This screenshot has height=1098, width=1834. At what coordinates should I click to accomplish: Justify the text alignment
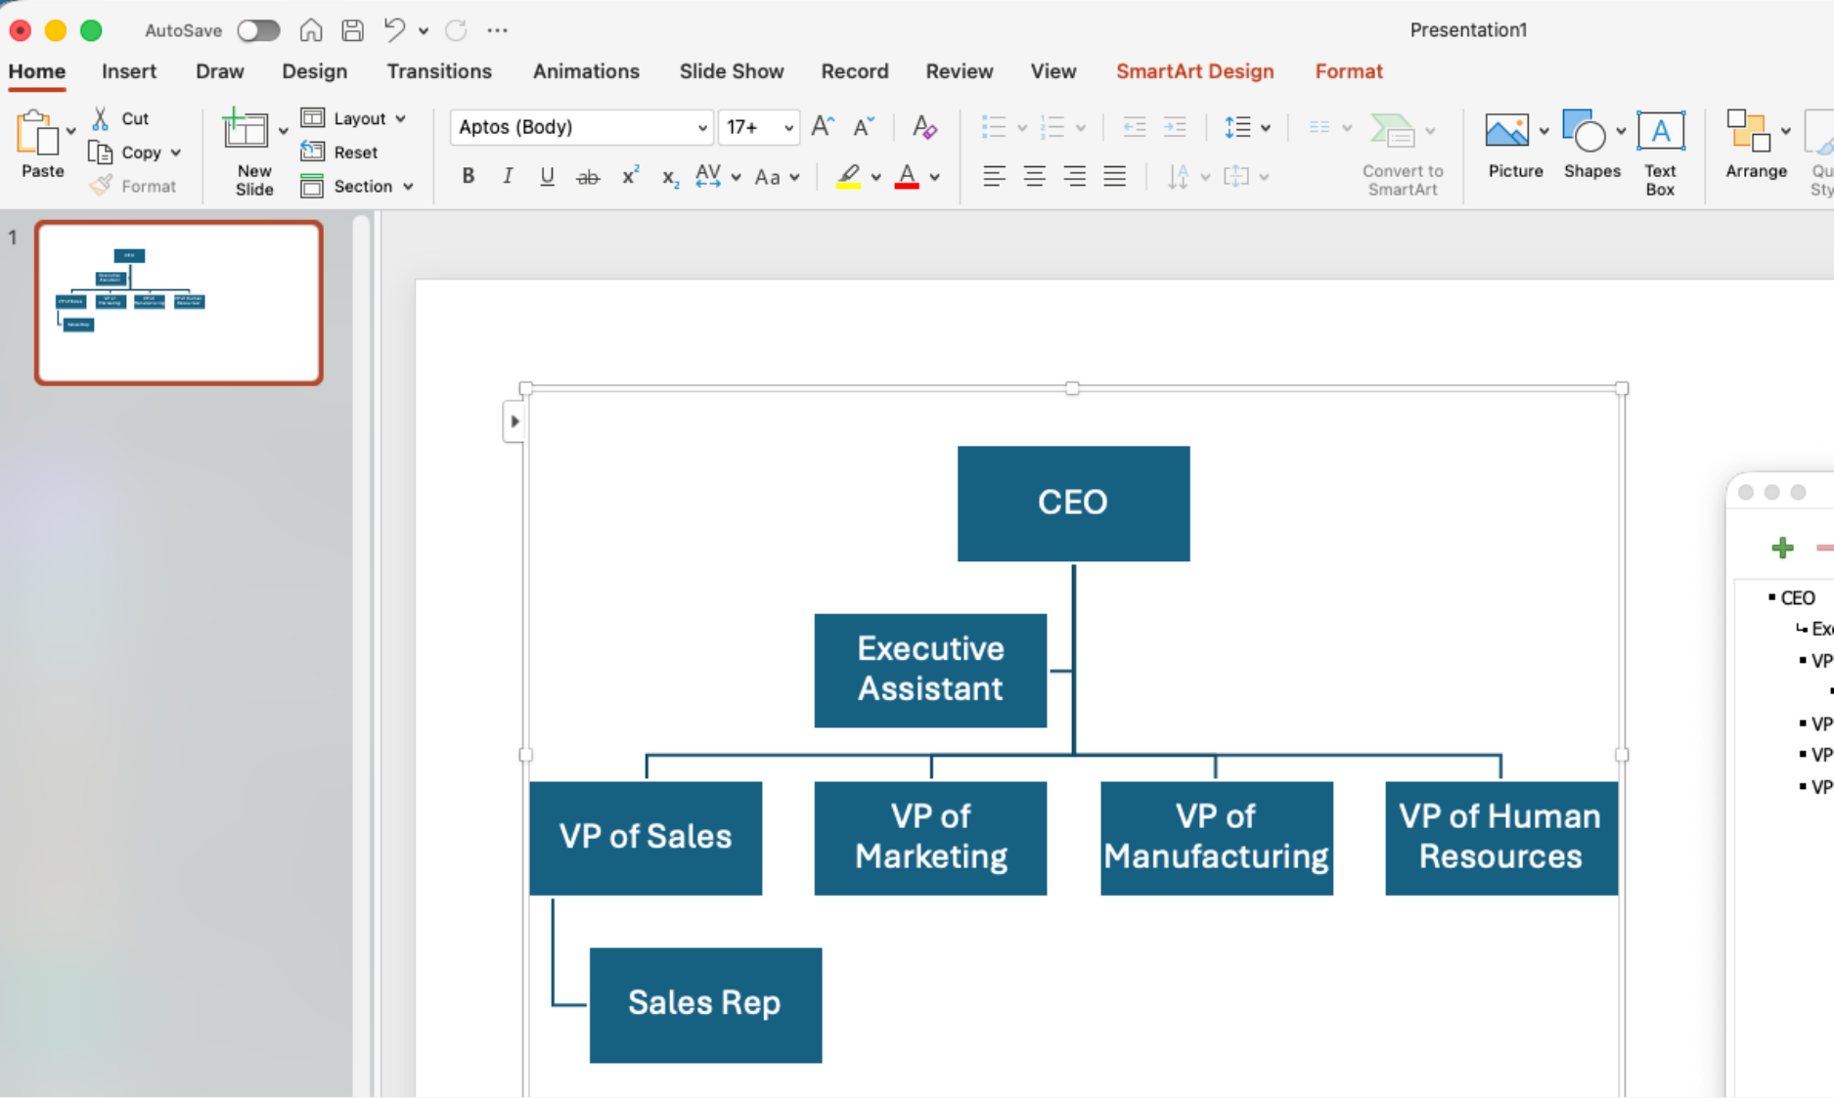click(x=1114, y=177)
